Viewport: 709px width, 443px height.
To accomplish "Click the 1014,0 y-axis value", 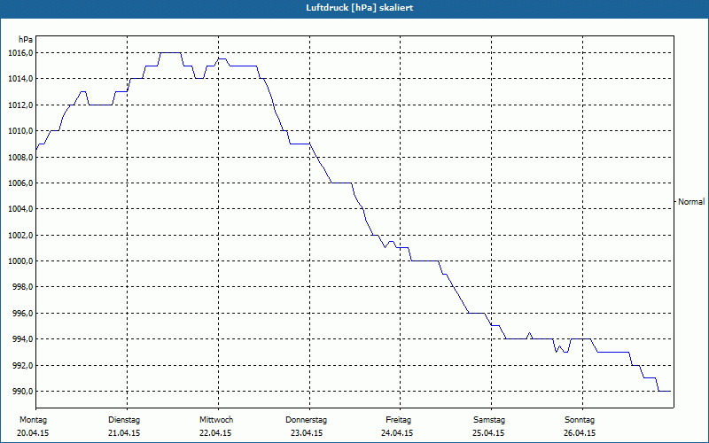I will click(19, 79).
